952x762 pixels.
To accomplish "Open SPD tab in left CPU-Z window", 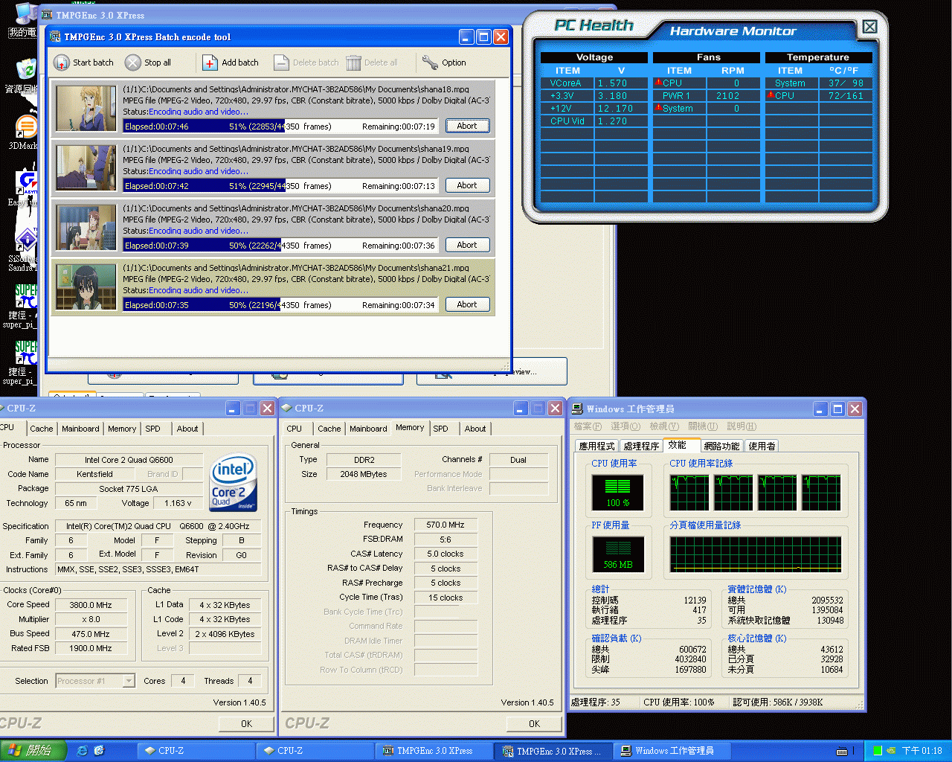I will coord(152,429).
